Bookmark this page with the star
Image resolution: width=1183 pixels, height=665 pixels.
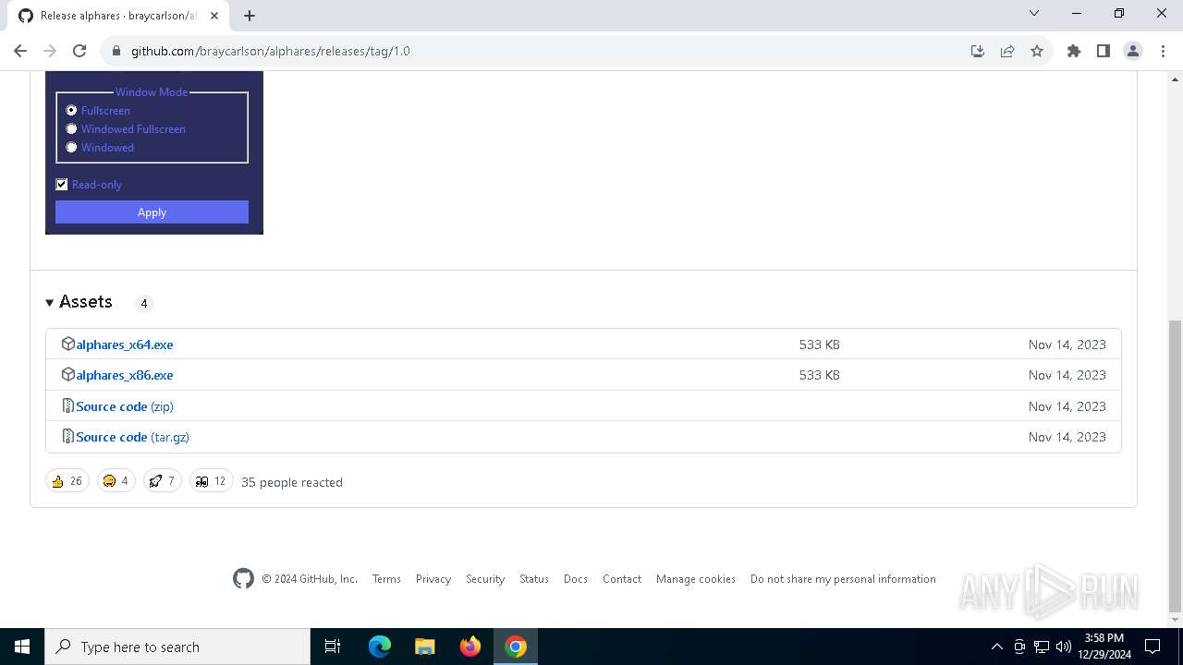click(1037, 51)
